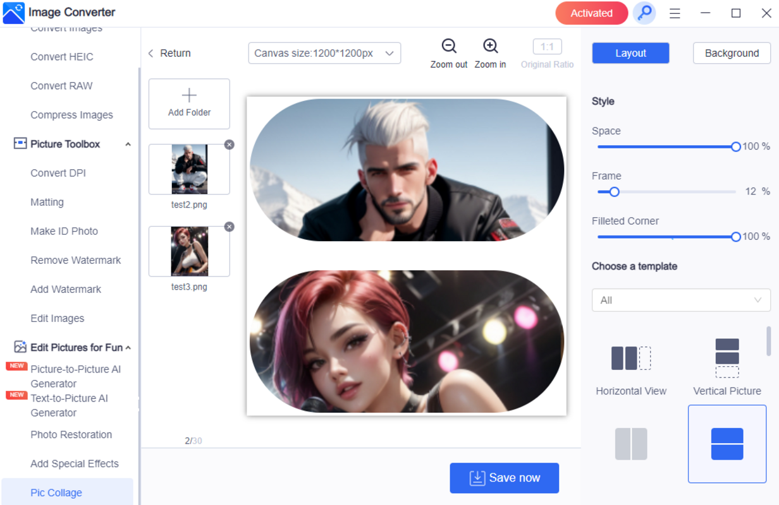779x505 pixels.
Task: Open Convert RAW in sidebar
Action: point(61,86)
